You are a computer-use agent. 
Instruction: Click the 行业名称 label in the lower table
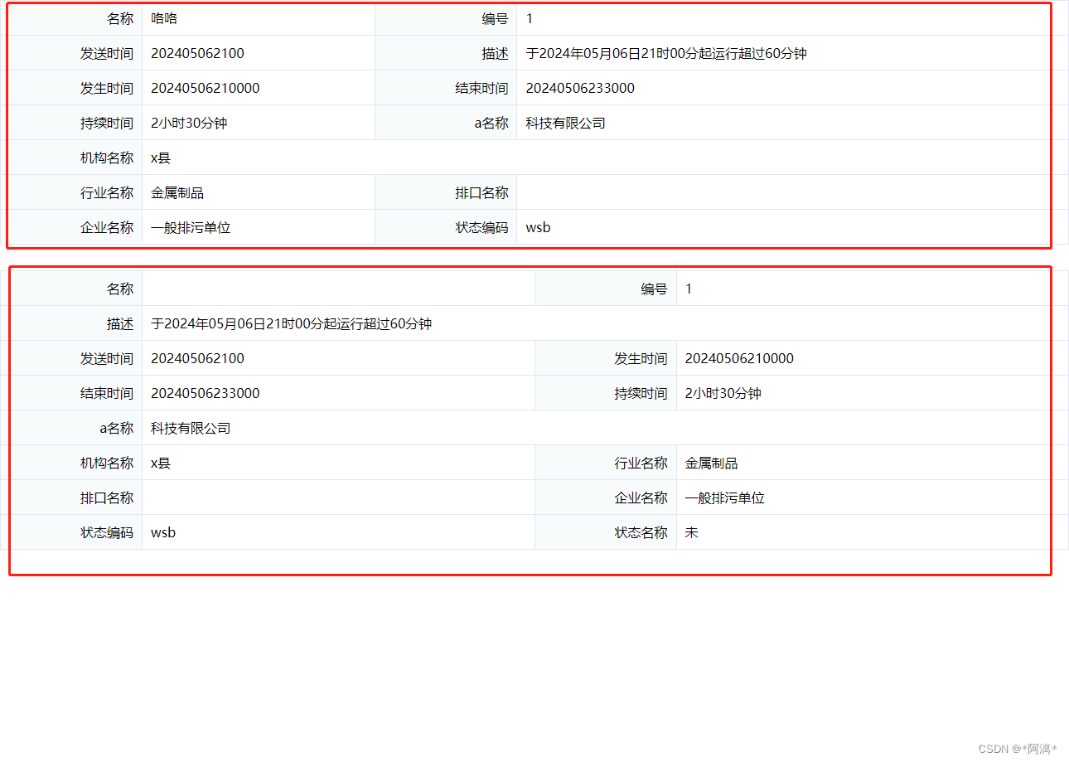pos(641,463)
